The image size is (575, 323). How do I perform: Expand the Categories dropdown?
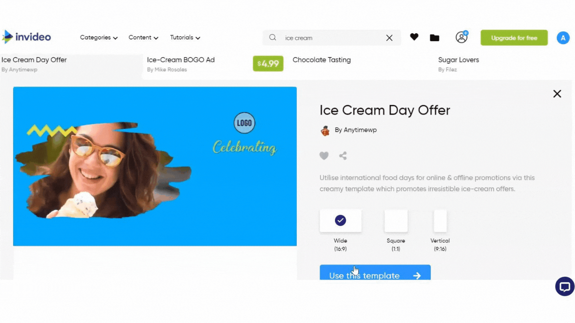click(x=99, y=37)
